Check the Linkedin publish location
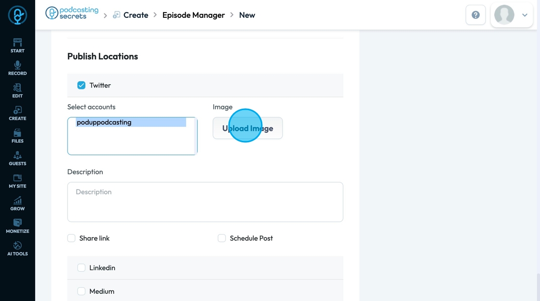Image resolution: width=540 pixels, height=301 pixels. click(x=81, y=267)
